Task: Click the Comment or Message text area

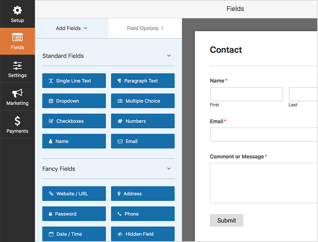Action: (264, 183)
